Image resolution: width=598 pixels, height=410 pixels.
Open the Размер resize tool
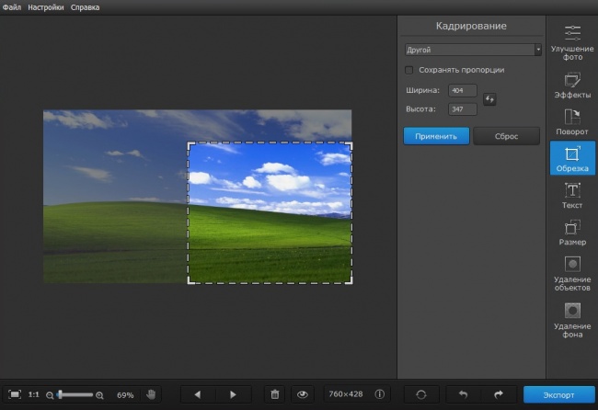pos(572,233)
